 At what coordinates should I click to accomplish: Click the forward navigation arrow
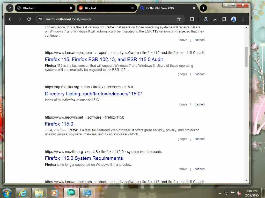(x=20, y=19)
